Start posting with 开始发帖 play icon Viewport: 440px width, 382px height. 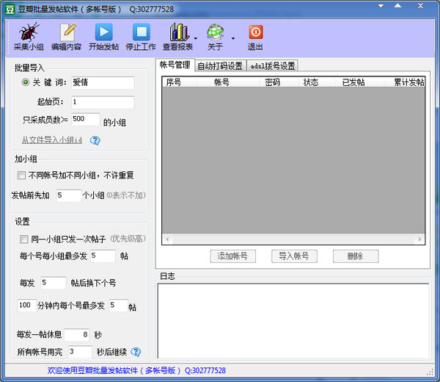pyautogui.click(x=104, y=32)
